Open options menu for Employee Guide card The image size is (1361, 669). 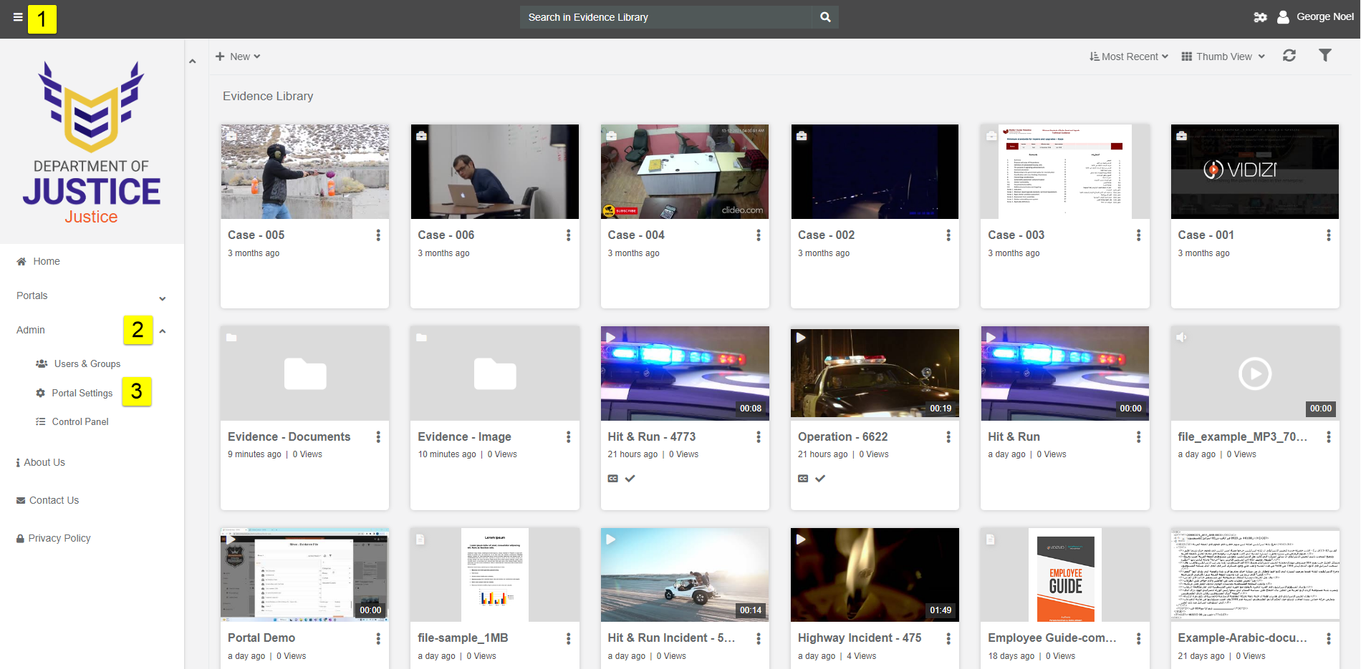tap(1138, 638)
